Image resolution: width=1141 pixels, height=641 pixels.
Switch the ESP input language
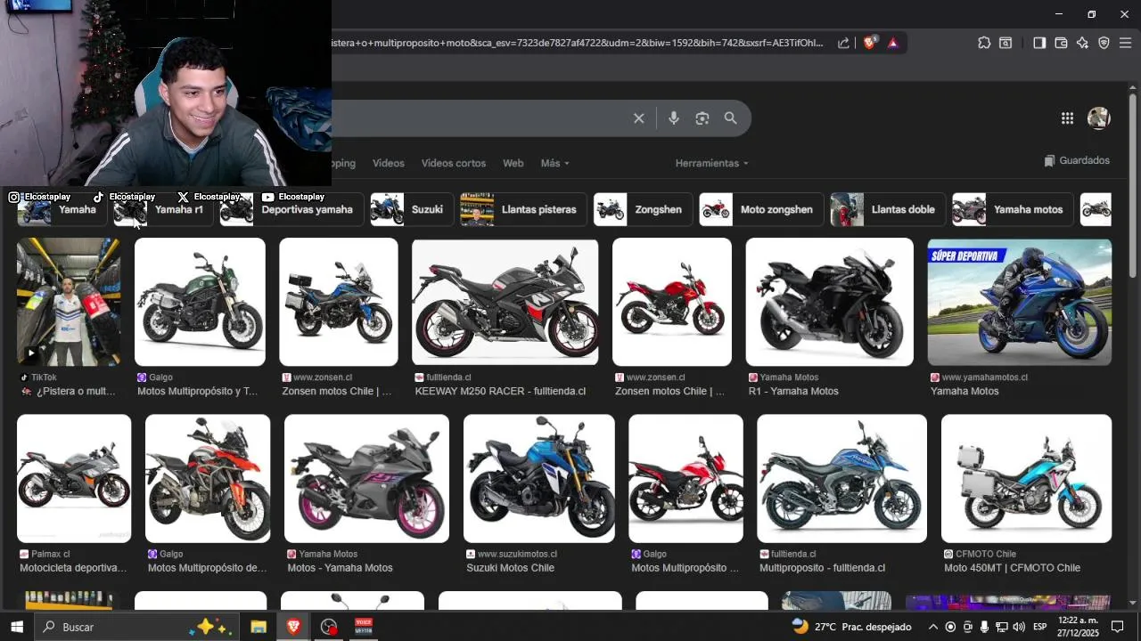(x=1039, y=627)
